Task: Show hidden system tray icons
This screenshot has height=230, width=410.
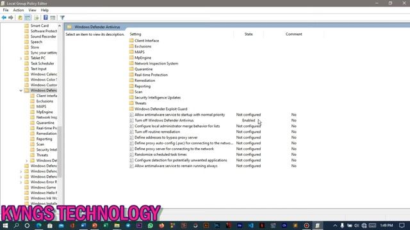Action: pyautogui.click(x=335, y=226)
